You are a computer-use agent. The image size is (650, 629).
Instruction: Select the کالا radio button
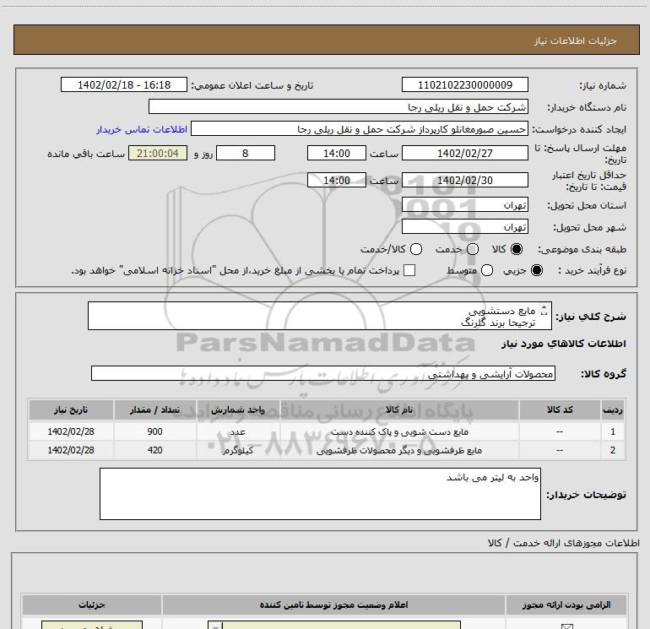(x=517, y=249)
